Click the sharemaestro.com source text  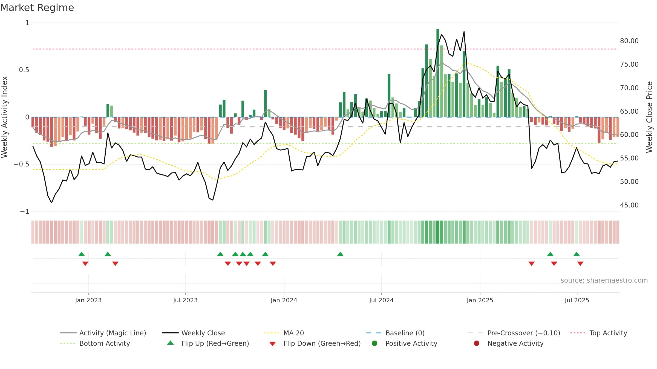(x=604, y=280)
